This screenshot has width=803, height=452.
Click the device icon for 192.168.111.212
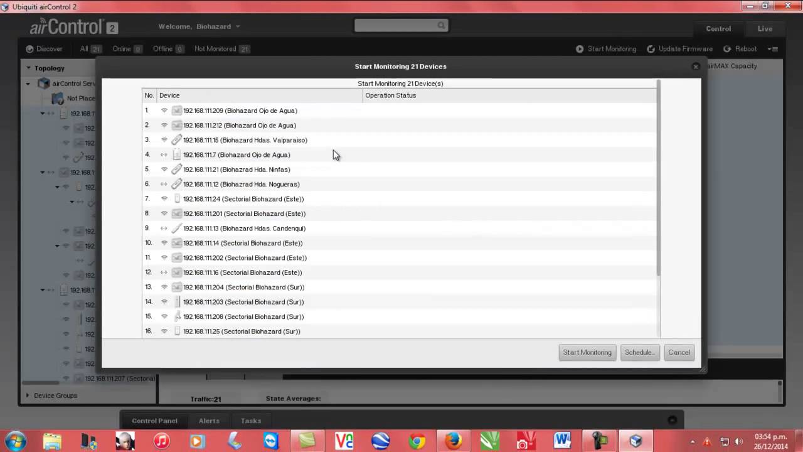[x=177, y=126]
